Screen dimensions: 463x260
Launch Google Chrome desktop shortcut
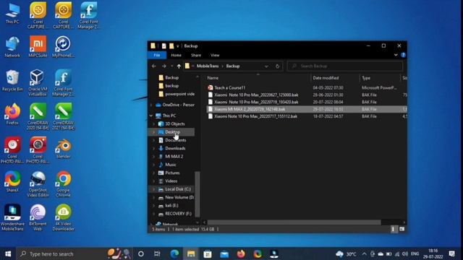(63, 184)
